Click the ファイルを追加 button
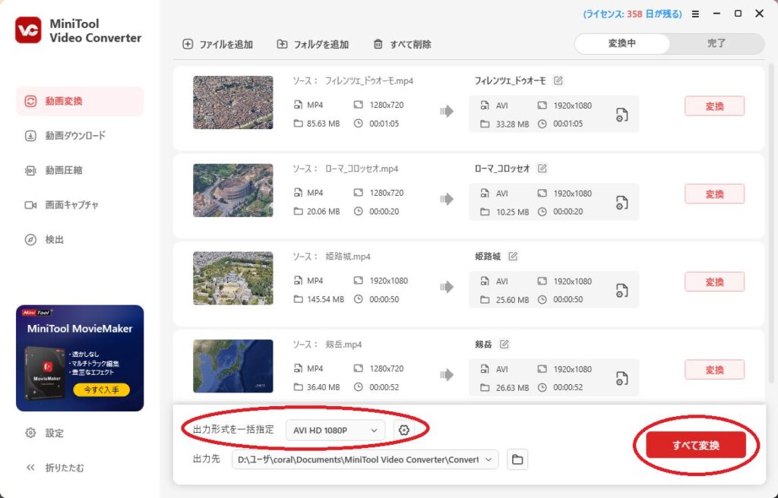The height and width of the screenshot is (498, 778). click(218, 44)
